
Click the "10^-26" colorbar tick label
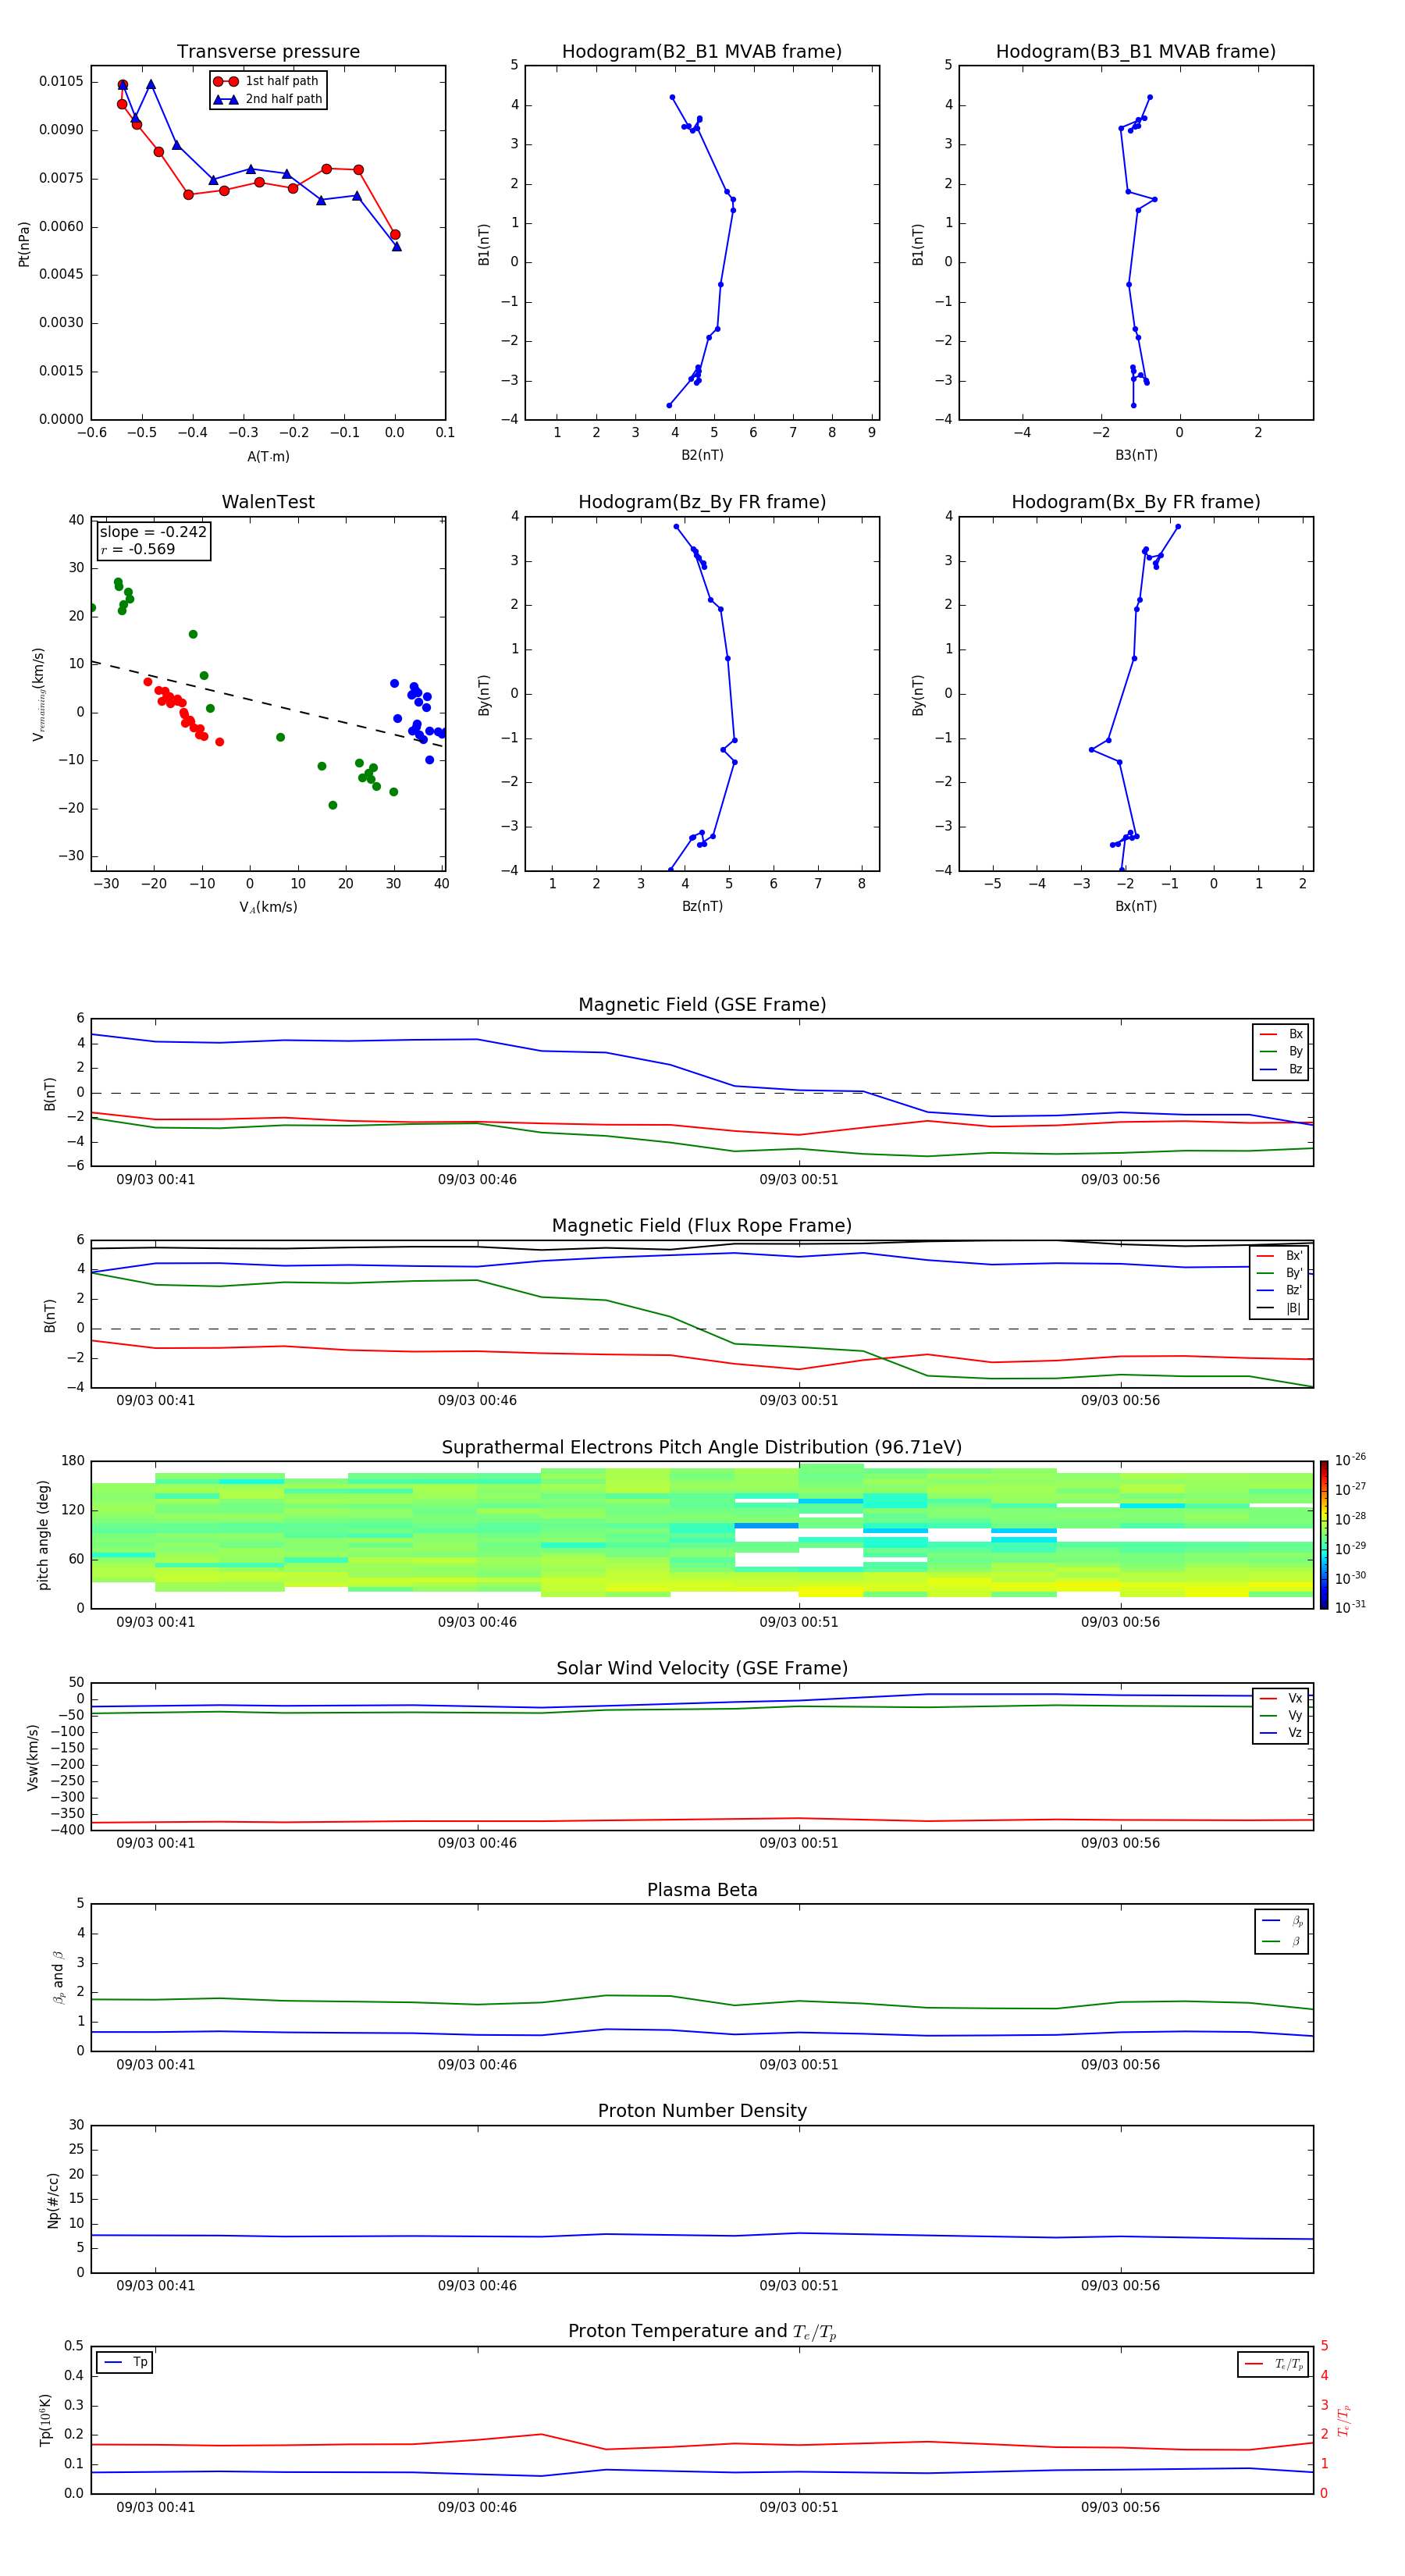coord(1350,1460)
